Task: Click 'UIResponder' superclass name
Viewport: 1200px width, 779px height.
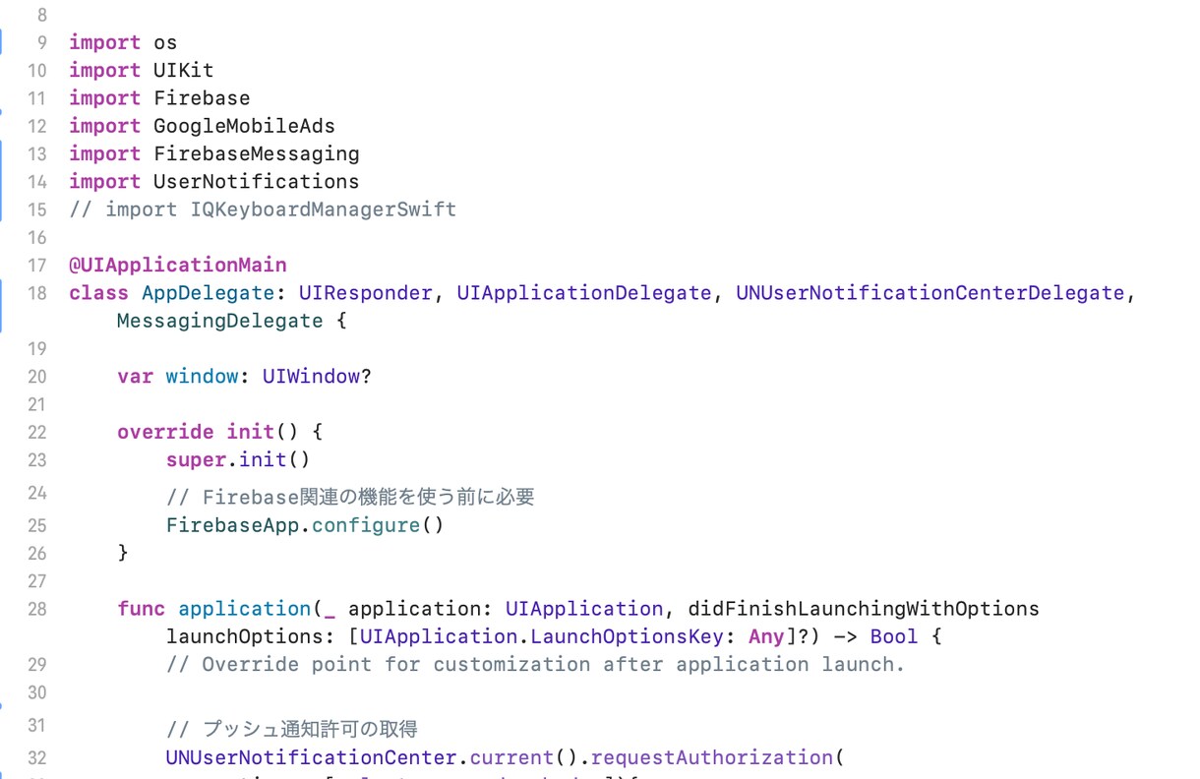Action: [365, 292]
